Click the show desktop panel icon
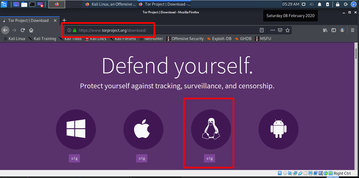This screenshot has width=359, height=178. tap(16, 4)
